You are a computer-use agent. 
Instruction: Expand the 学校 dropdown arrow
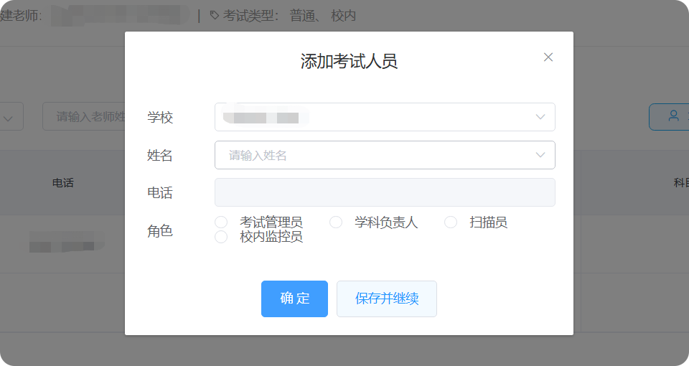(540, 117)
